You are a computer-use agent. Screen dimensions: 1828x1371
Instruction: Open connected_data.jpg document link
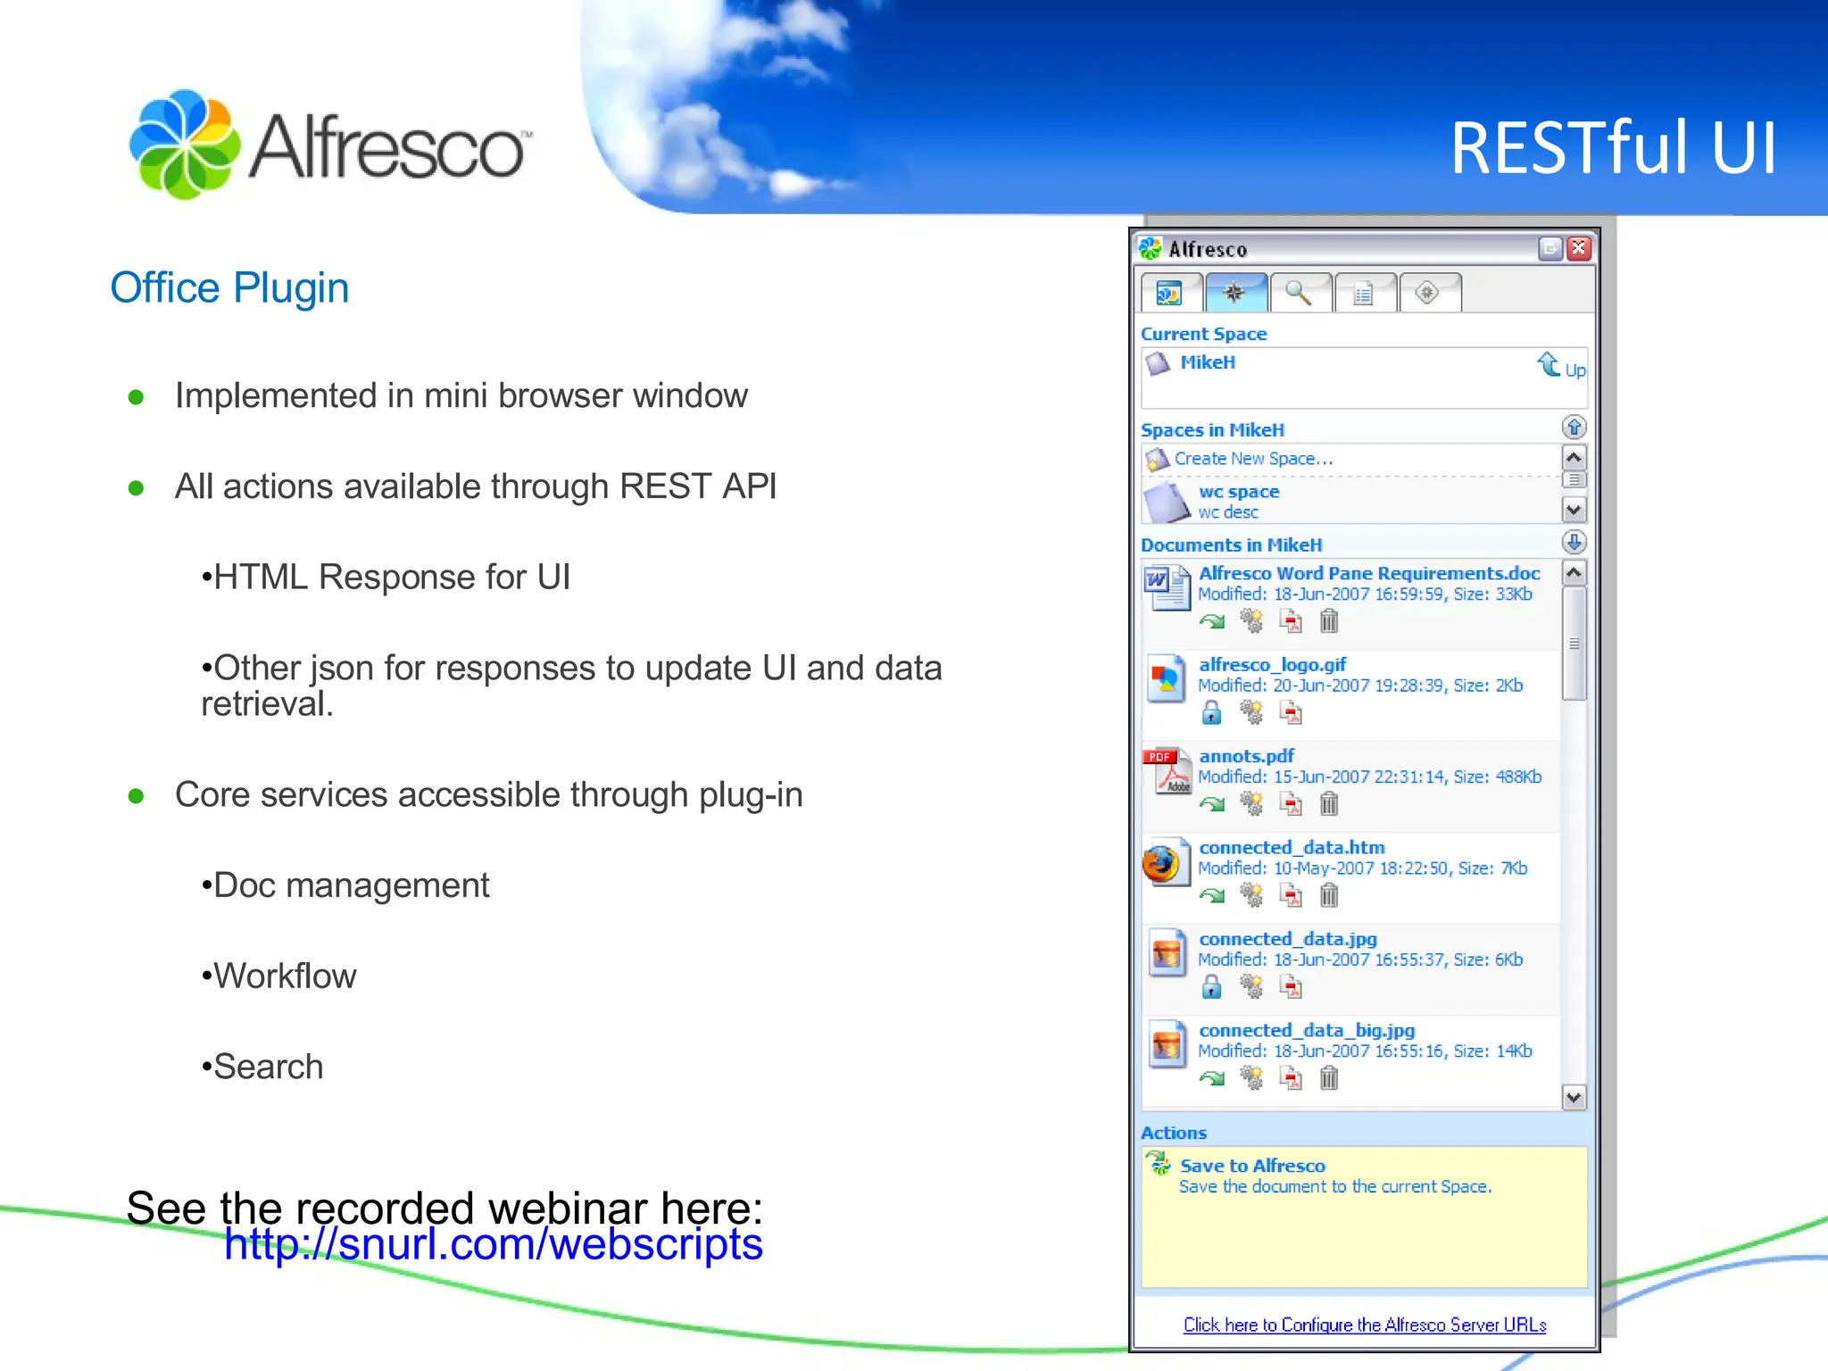(x=1288, y=939)
